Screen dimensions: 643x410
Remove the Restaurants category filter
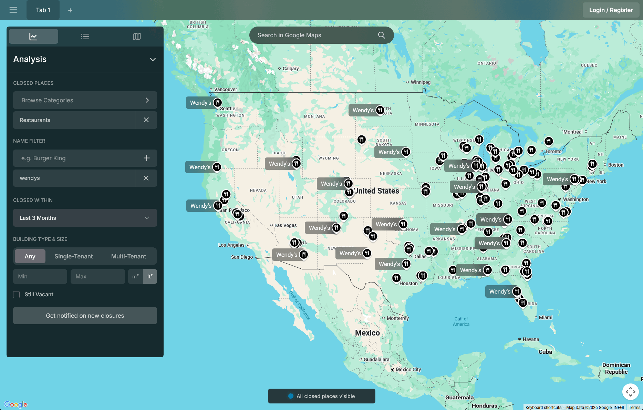tap(146, 120)
